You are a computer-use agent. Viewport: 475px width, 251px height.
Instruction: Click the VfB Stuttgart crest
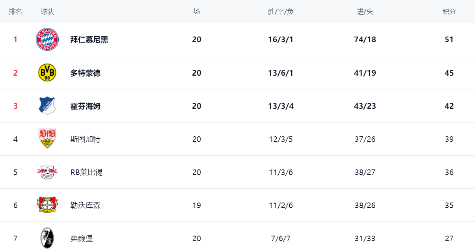47,139
